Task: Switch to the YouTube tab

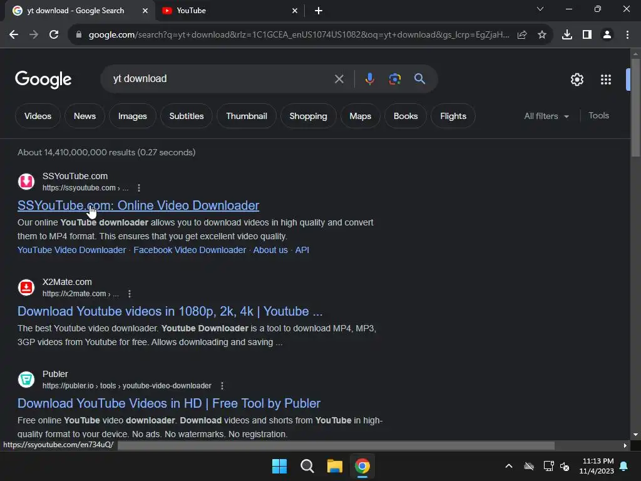Action: [x=230, y=11]
